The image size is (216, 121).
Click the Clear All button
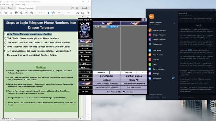(x=134, y=80)
